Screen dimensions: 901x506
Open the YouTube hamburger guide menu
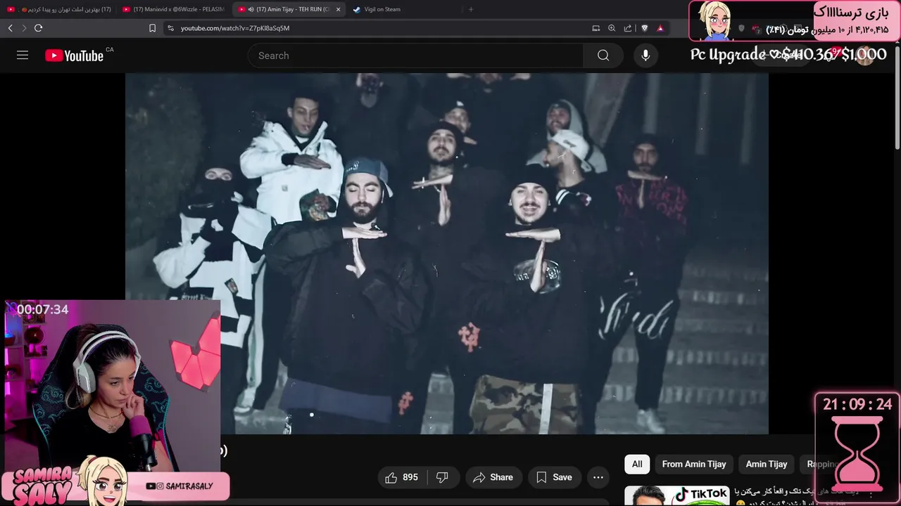coord(23,56)
